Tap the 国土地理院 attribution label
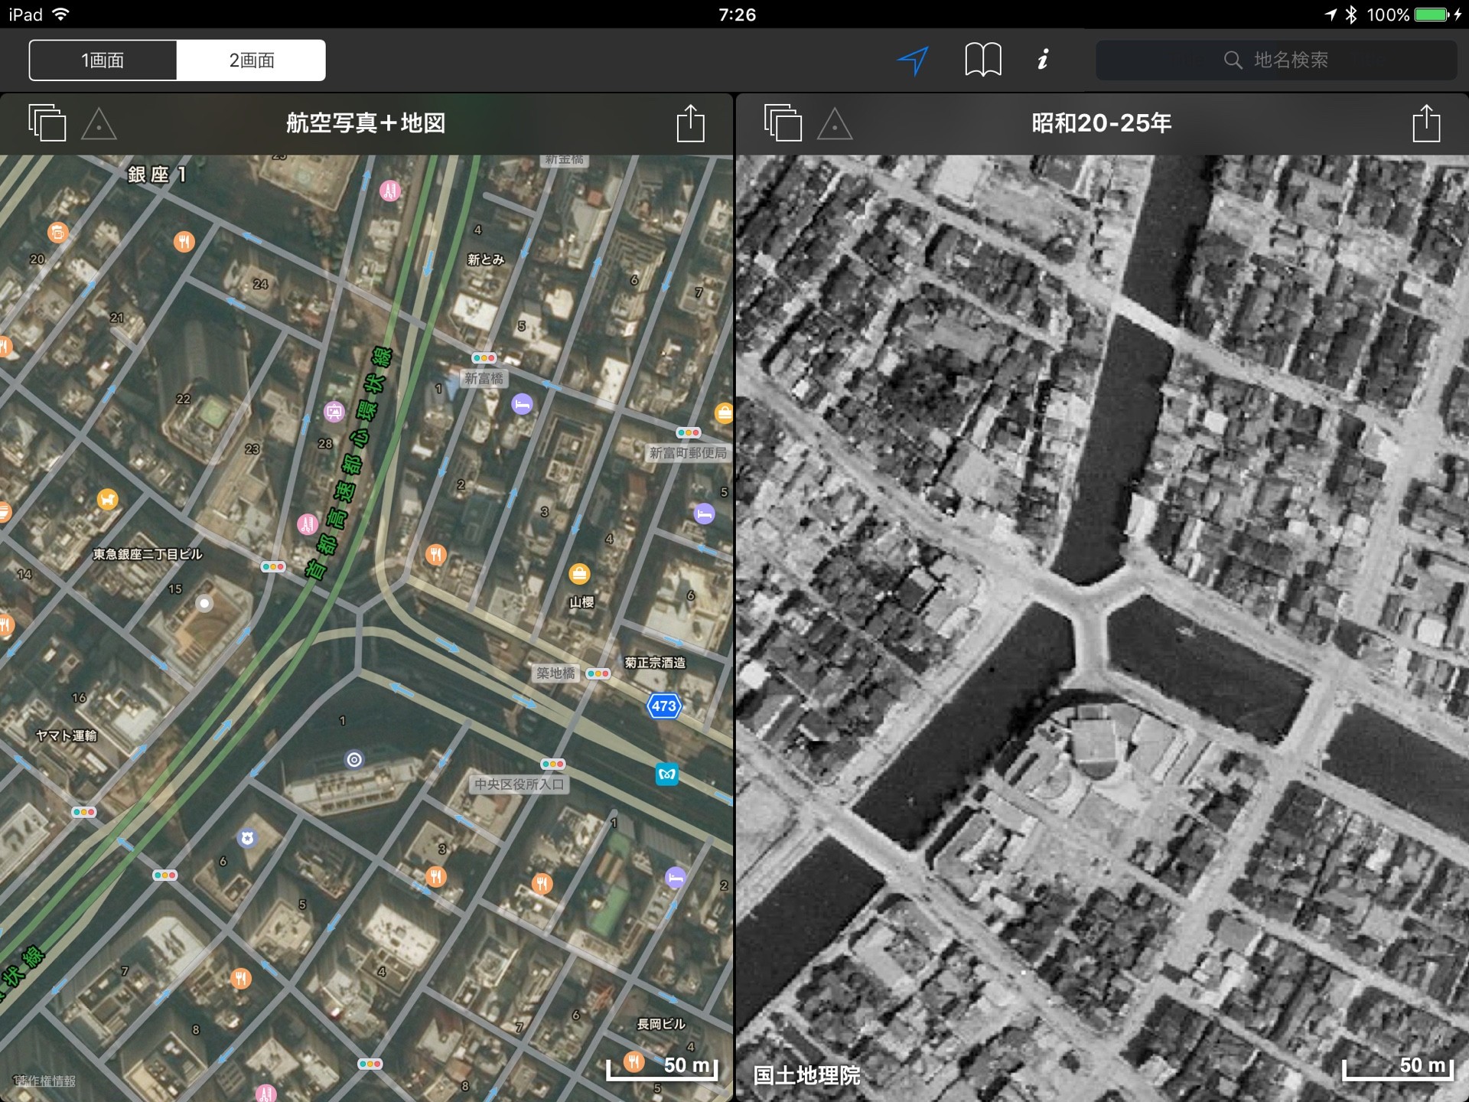The width and height of the screenshot is (1469, 1102). 807,1075
